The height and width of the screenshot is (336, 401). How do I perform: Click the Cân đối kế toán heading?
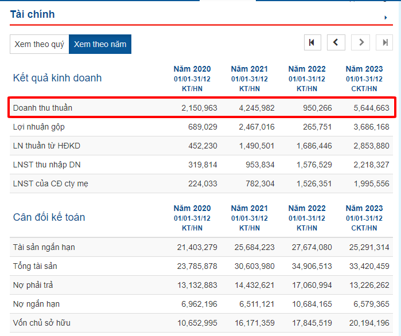pos(49,217)
